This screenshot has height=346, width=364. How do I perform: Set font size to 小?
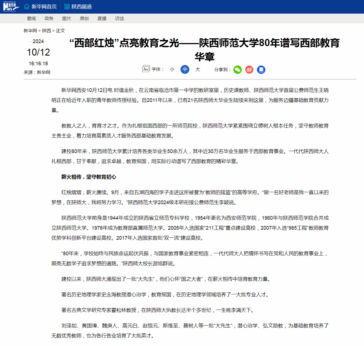[172, 69]
